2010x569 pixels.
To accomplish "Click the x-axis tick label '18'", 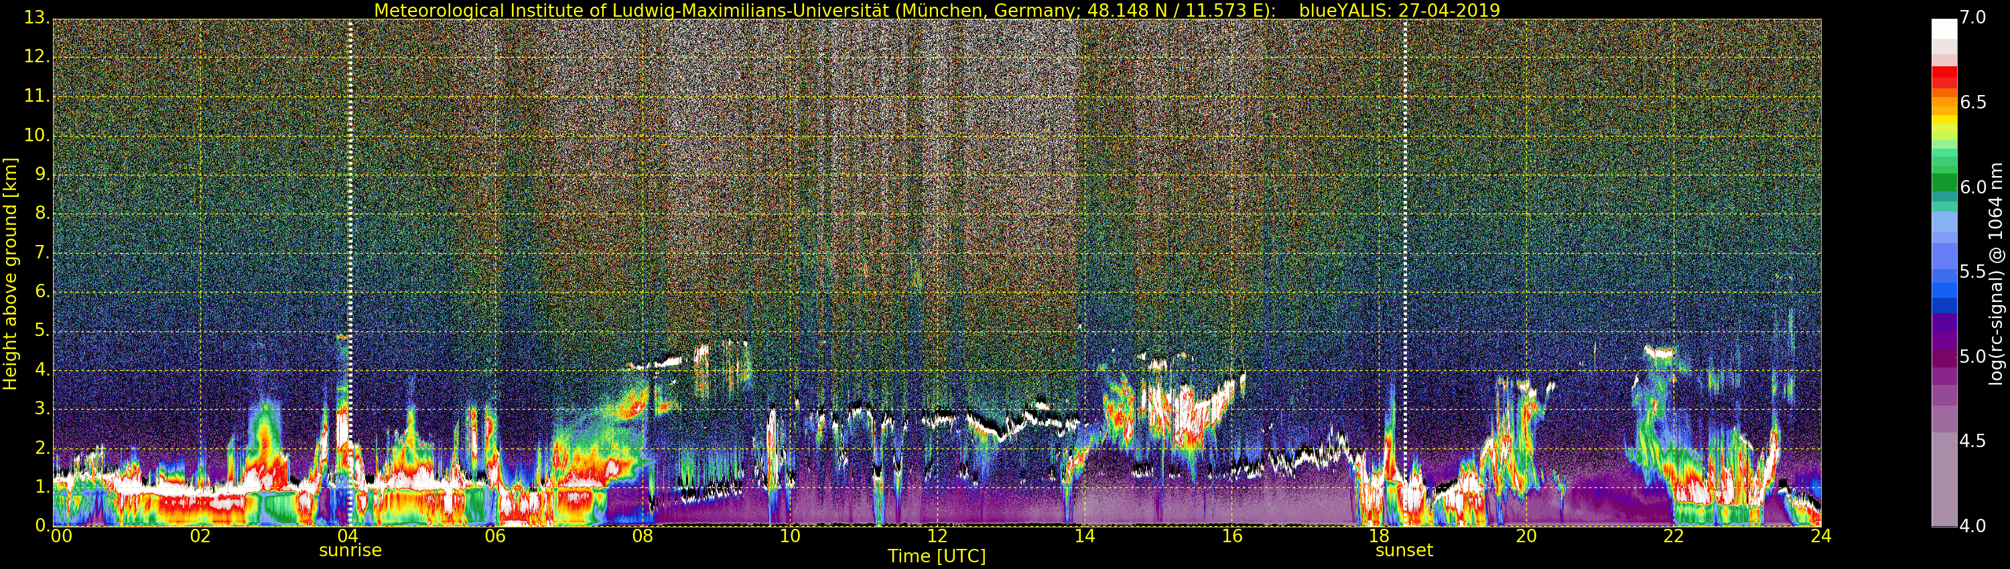I will point(1380,536).
